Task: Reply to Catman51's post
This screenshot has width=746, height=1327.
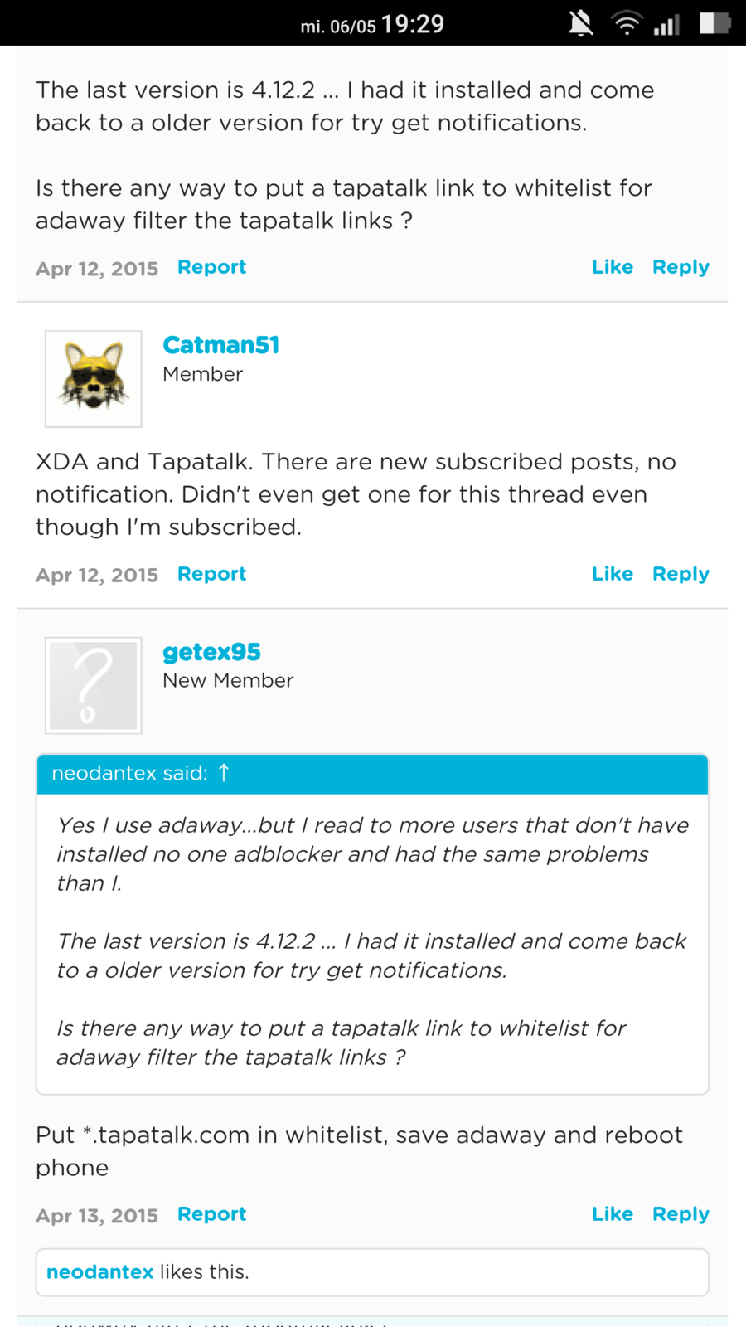Action: 681,574
